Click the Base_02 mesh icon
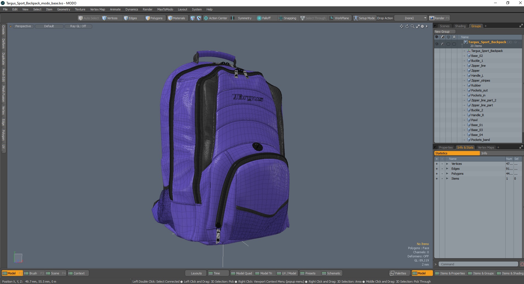Screen dimensions: 524x284 click(469, 56)
